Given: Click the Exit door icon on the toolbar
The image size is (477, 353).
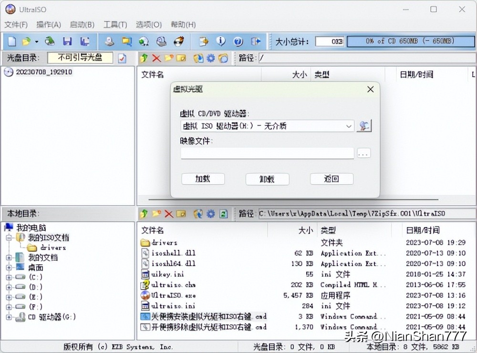Looking at the screenshot, I should point(256,42).
